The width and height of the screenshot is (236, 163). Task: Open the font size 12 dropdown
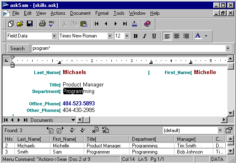point(127,36)
